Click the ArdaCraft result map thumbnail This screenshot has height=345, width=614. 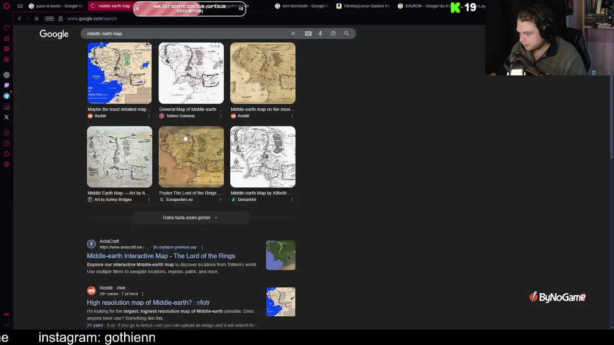(x=281, y=255)
